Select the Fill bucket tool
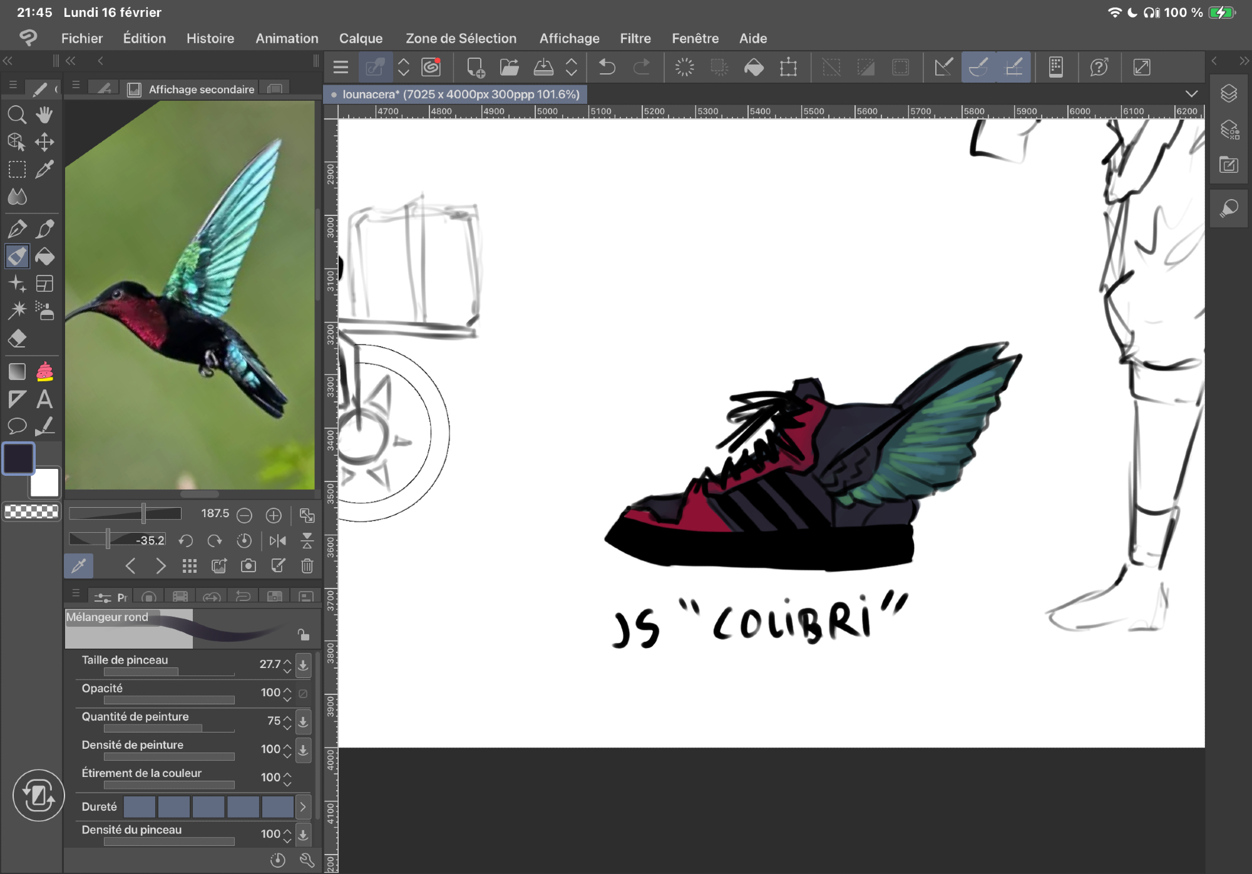The width and height of the screenshot is (1252, 874). point(44,257)
